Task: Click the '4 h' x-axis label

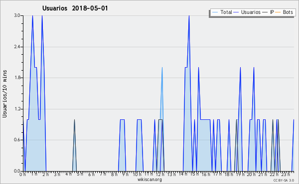Action: pyautogui.click(x=68, y=174)
